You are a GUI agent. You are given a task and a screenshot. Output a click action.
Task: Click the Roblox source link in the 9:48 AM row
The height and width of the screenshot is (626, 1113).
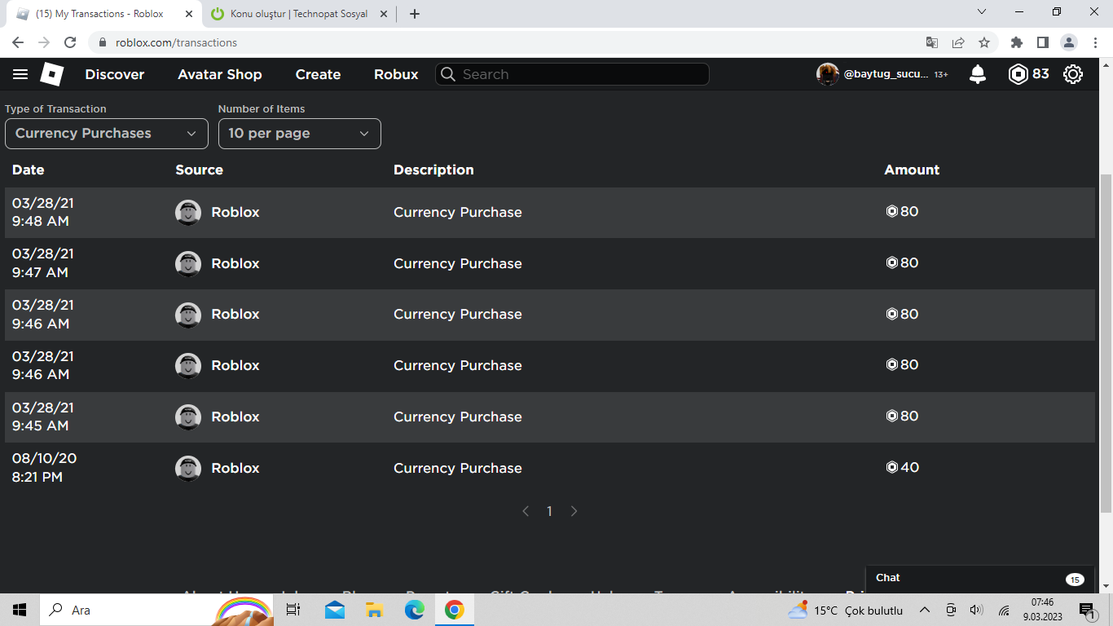[235, 213]
